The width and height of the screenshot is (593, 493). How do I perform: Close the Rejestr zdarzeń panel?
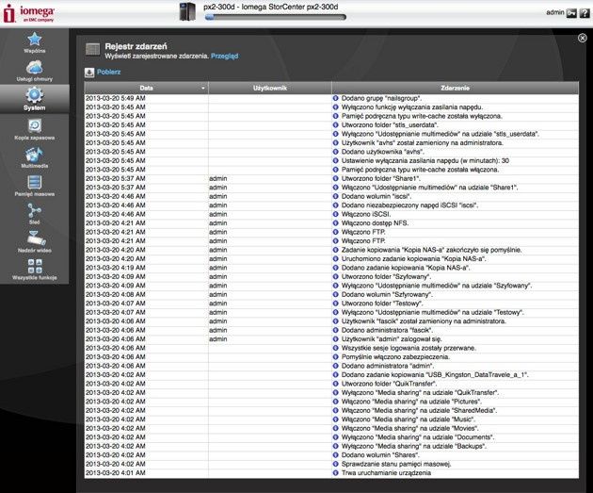(583, 38)
